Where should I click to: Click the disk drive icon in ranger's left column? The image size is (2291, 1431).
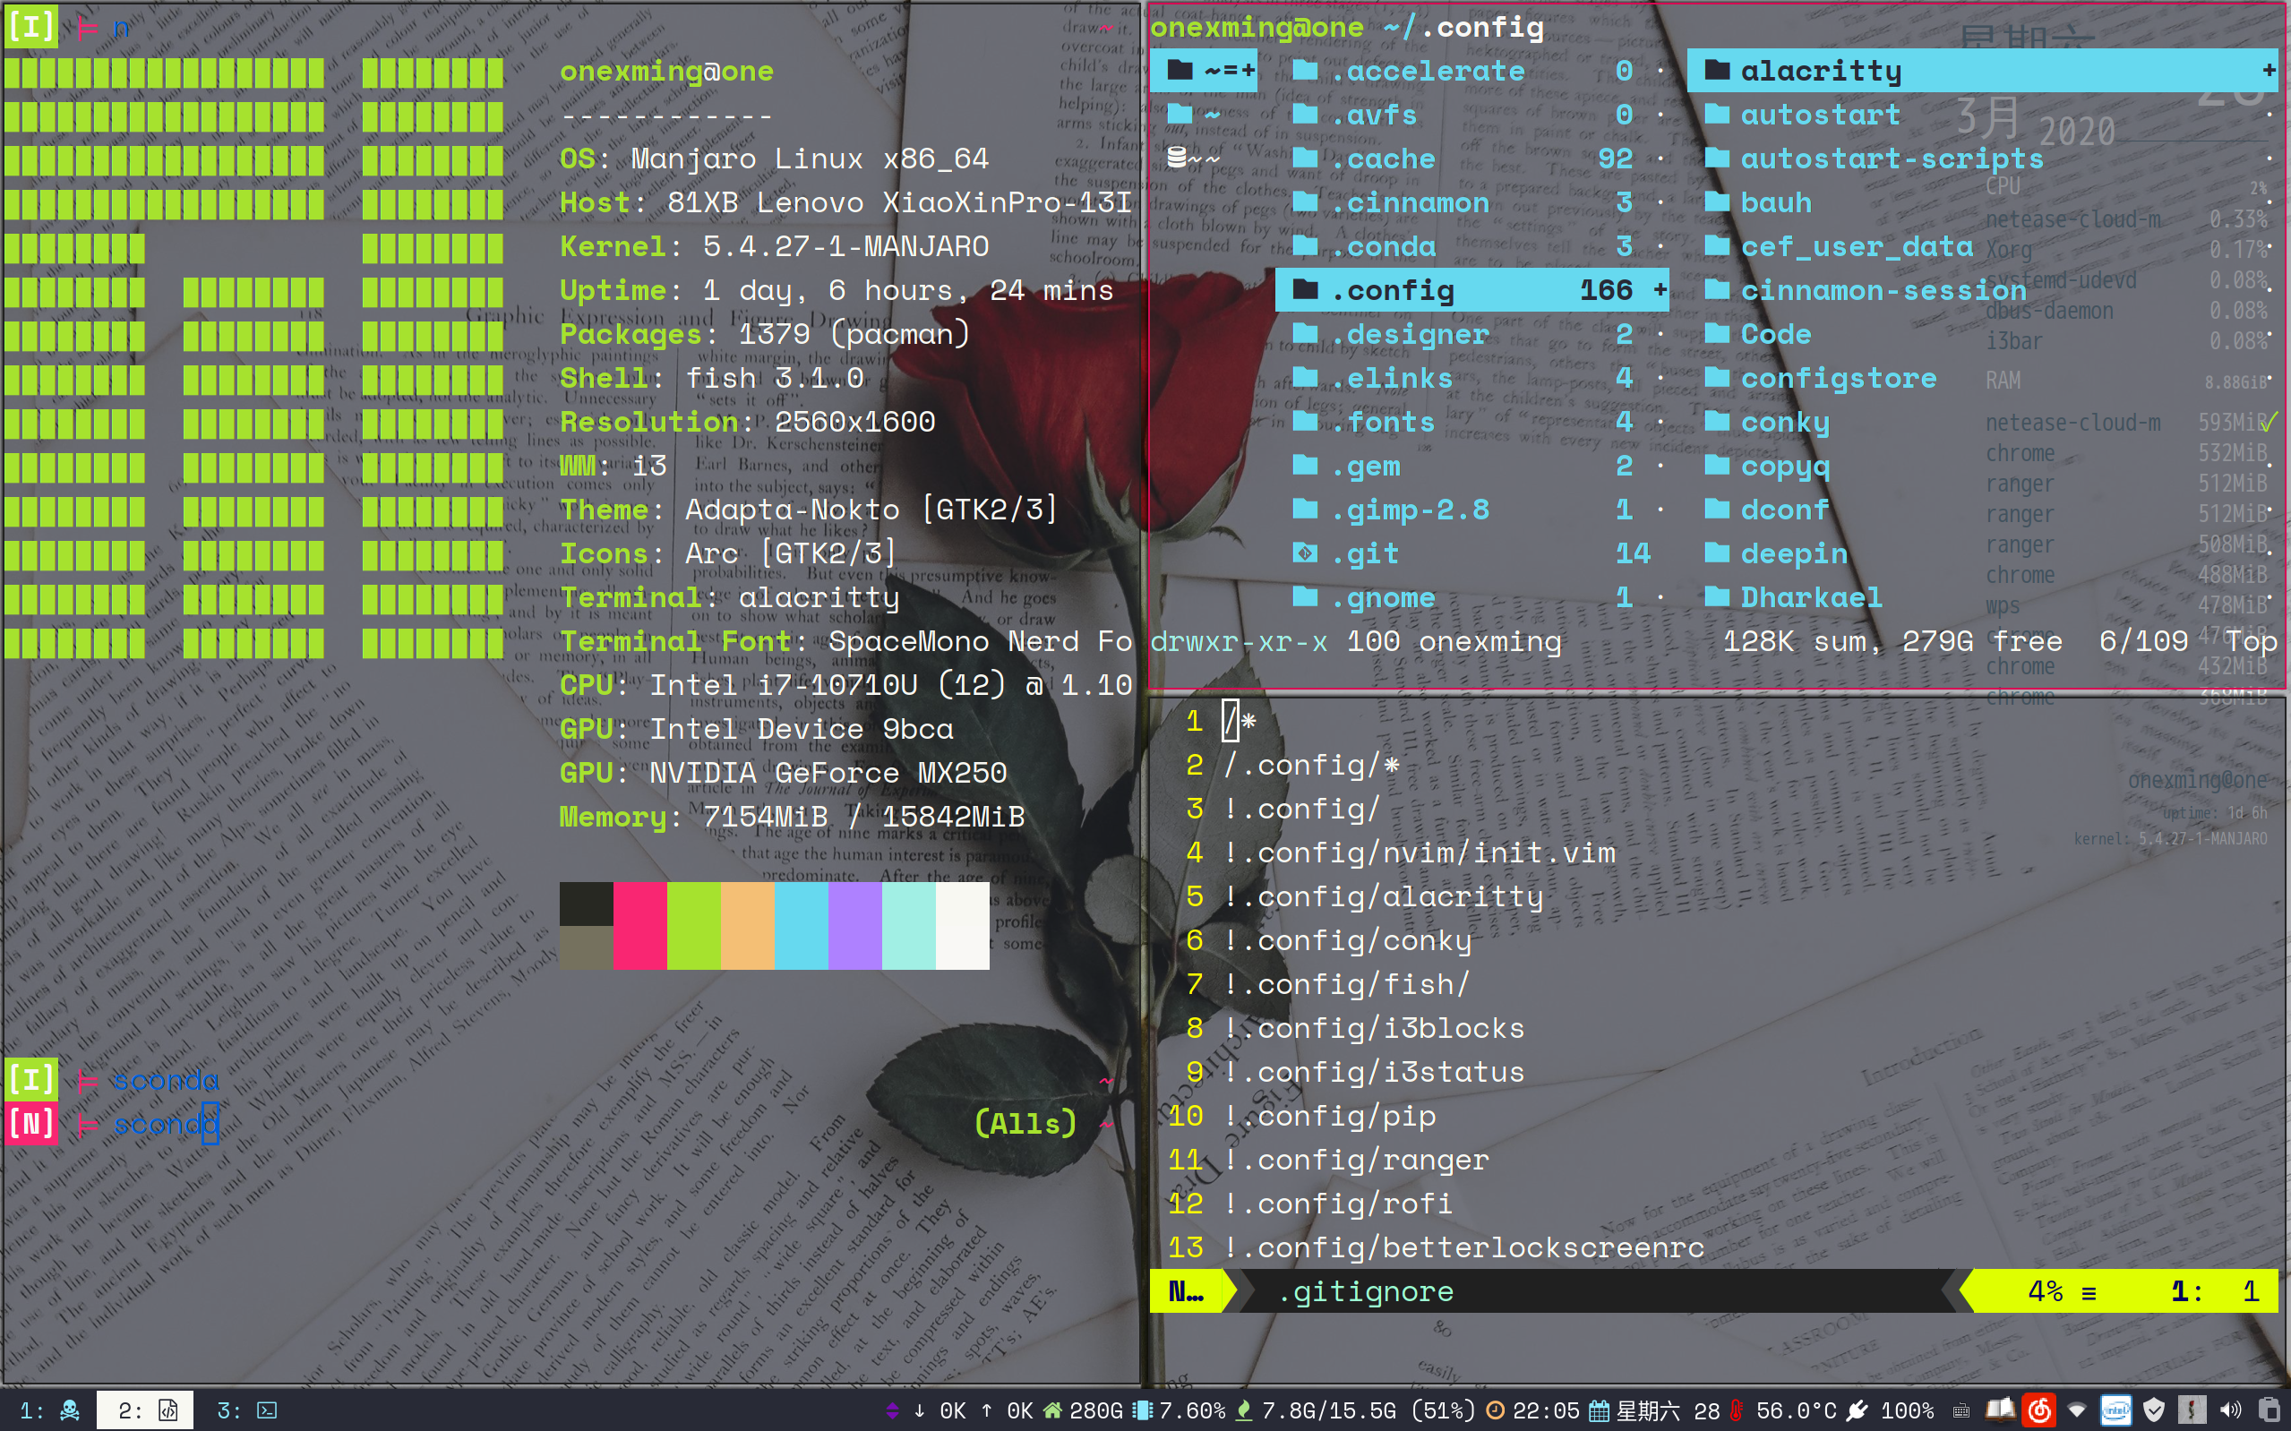click(1176, 157)
